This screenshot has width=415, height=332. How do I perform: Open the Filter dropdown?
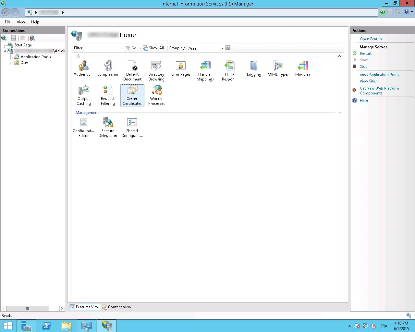(122, 48)
